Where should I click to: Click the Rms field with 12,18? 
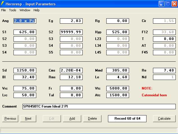coord(71,77)
